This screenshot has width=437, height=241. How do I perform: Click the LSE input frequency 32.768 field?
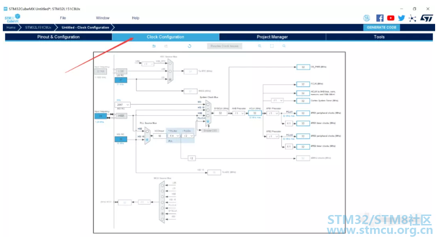tap(101, 71)
